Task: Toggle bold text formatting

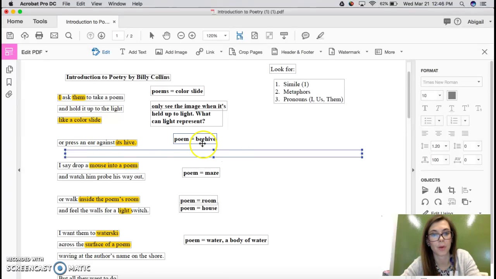Action: (x=425, y=108)
